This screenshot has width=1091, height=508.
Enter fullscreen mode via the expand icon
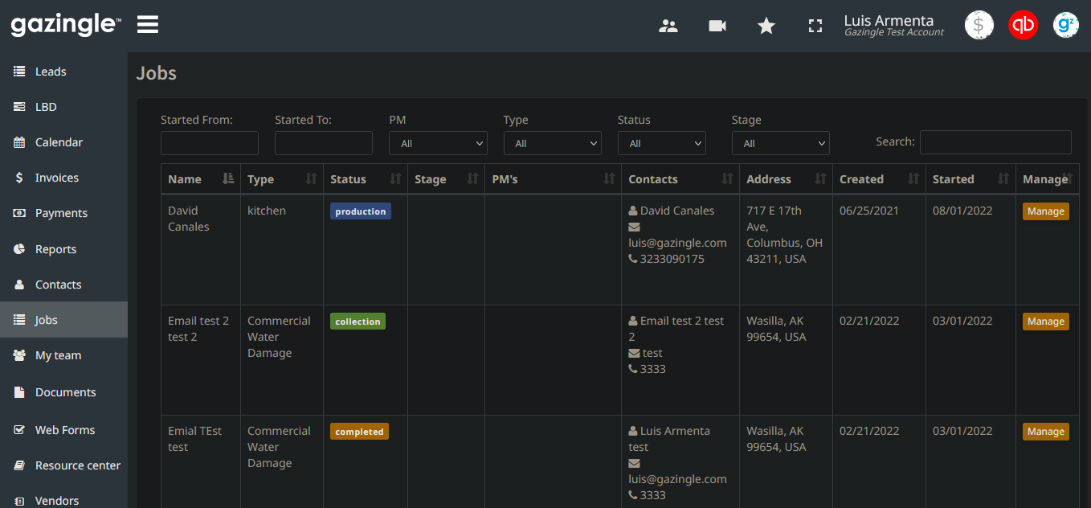(x=815, y=25)
